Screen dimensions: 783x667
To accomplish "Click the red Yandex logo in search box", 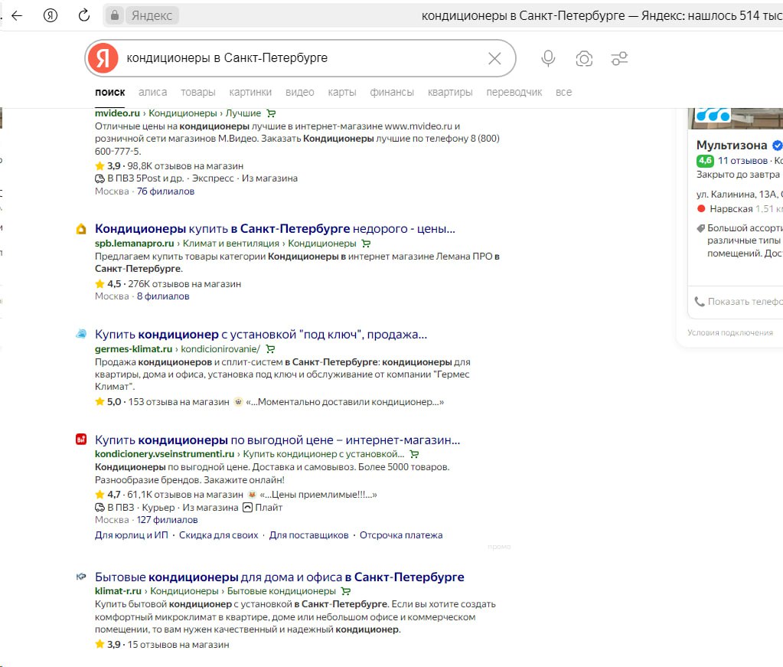I will [103, 58].
